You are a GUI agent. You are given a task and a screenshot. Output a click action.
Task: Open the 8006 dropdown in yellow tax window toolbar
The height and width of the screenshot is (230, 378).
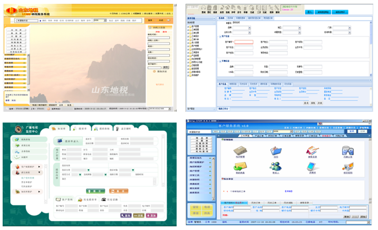tap(105, 21)
